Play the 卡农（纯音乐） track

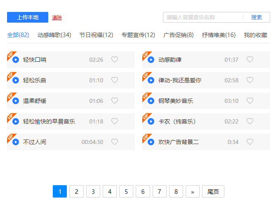151,121
